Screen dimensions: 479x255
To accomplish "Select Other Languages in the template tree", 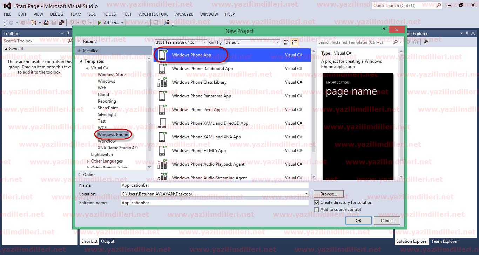I will [107, 161].
